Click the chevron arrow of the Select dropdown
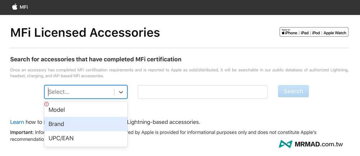 (121, 92)
